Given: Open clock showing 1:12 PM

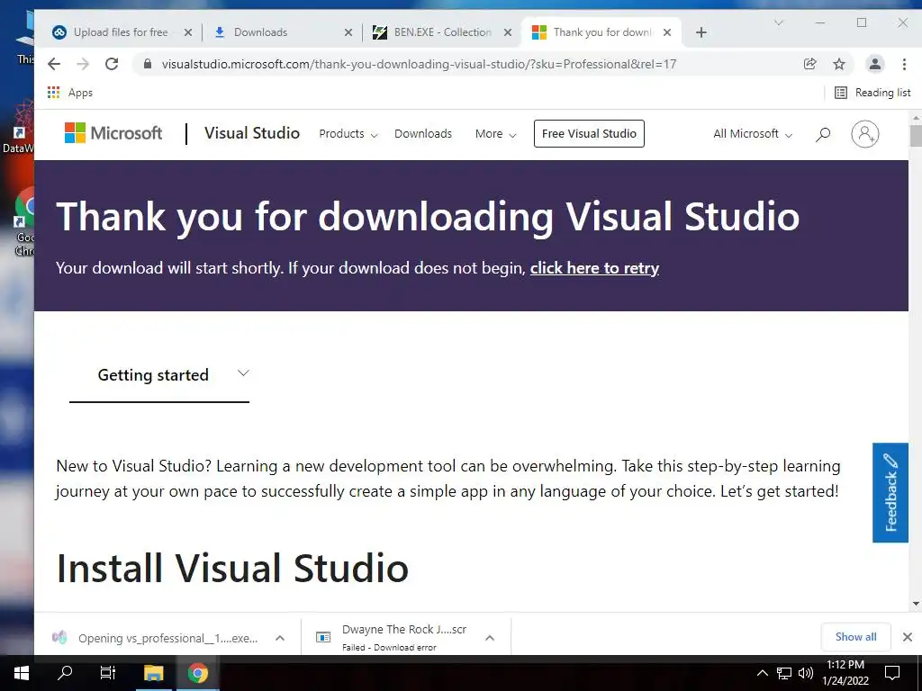Looking at the screenshot, I should click(845, 673).
